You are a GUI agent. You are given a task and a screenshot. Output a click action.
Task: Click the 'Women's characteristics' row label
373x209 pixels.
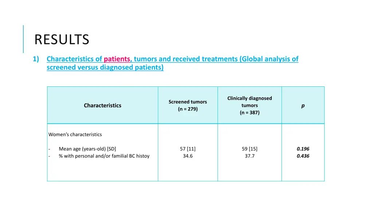point(75,134)
